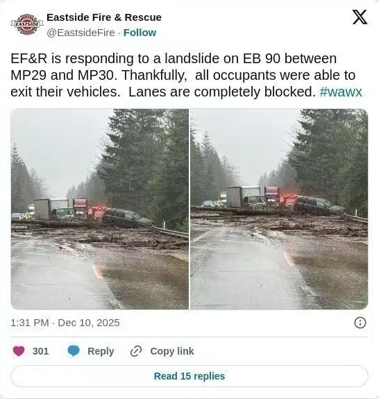Screen dimensions: 379x399
Task: Like the post with the heart icon
Action: [x=19, y=351]
